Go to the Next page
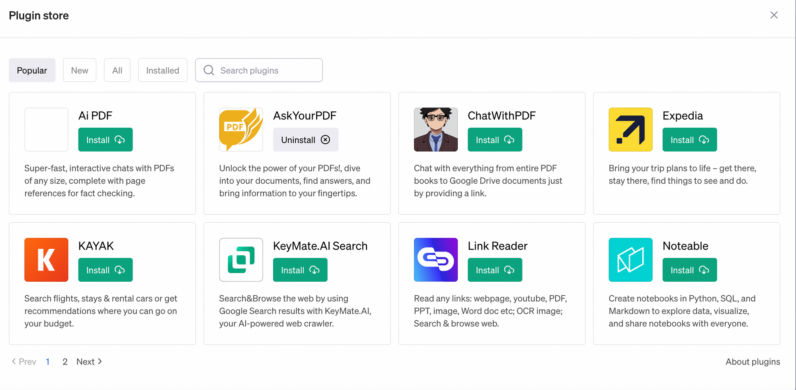The image size is (796, 390). point(90,361)
